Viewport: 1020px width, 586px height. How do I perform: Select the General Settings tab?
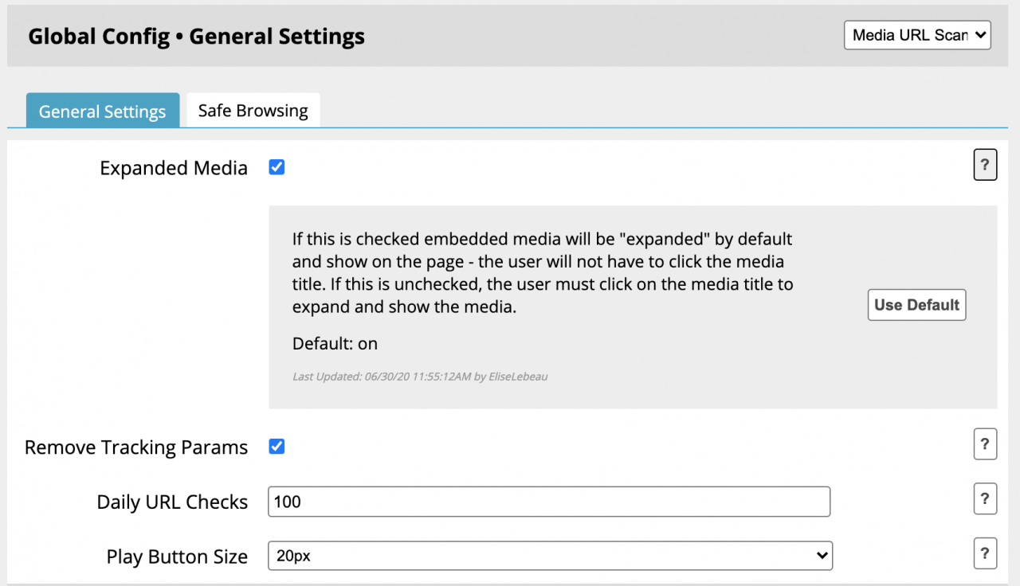click(x=102, y=111)
